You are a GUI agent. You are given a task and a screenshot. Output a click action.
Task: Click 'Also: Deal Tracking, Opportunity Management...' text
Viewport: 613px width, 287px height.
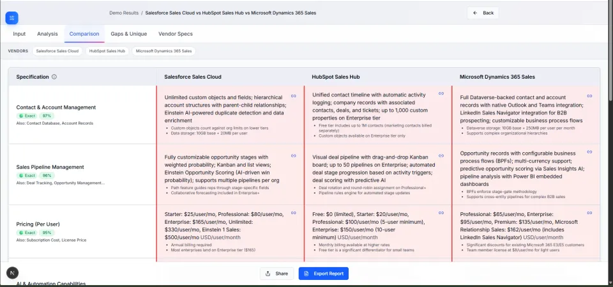point(61,182)
